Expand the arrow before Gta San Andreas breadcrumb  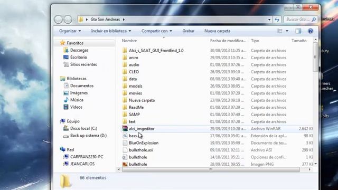[x=87, y=20]
